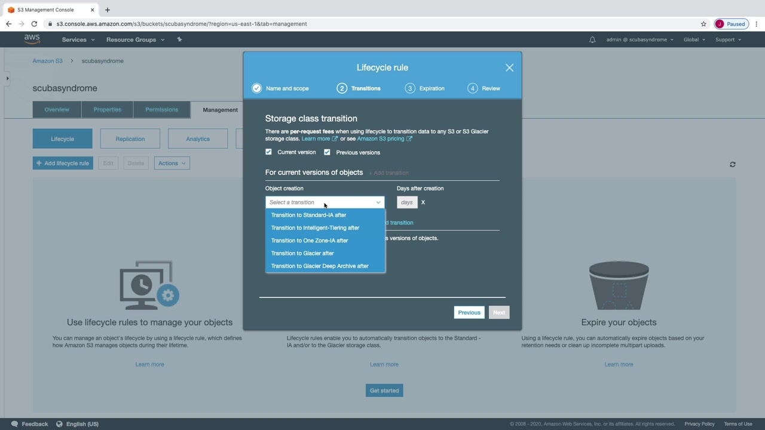Click the Terms of Use footer link
The height and width of the screenshot is (430, 765).
tap(738, 424)
